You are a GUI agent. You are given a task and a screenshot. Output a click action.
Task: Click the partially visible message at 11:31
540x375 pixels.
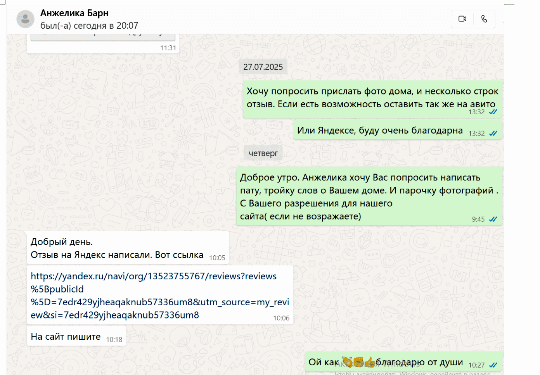tap(103, 43)
